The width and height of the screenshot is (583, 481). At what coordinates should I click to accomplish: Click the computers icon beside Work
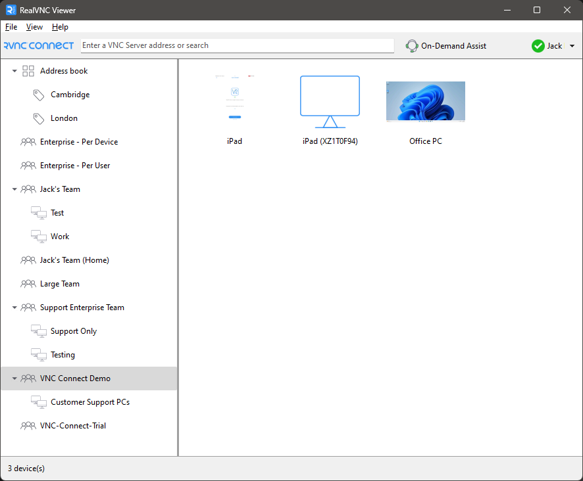point(39,237)
